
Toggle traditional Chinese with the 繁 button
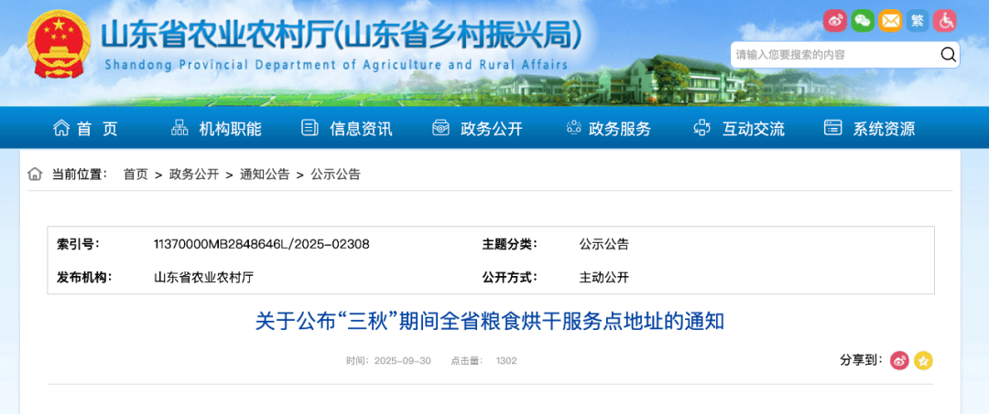(918, 20)
